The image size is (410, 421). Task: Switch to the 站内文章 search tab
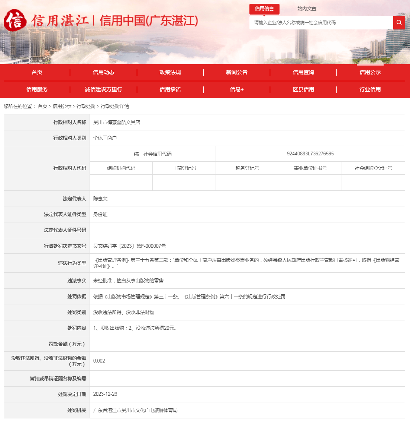click(307, 9)
